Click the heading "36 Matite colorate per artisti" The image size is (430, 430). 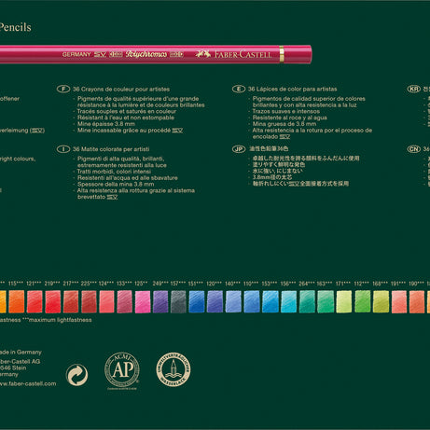111,149
